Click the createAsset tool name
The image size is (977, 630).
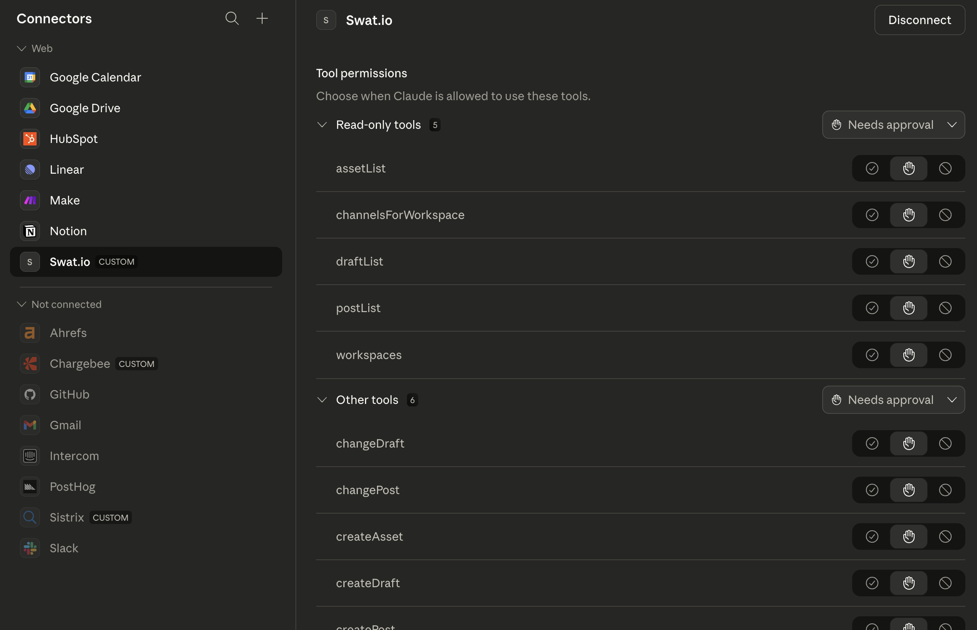coord(369,536)
